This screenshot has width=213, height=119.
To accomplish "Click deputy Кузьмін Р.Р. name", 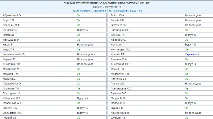I will coord(118,54).
